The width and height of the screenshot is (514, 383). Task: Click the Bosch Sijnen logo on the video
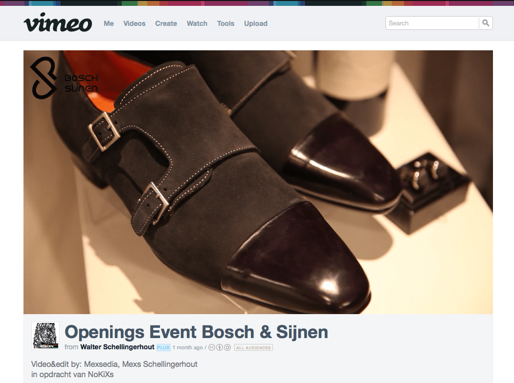point(64,78)
